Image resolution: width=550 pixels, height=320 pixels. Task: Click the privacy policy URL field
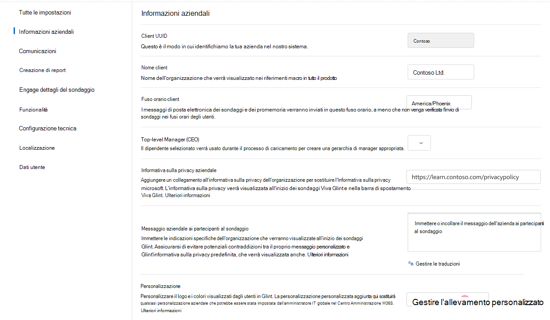pyautogui.click(x=473, y=176)
